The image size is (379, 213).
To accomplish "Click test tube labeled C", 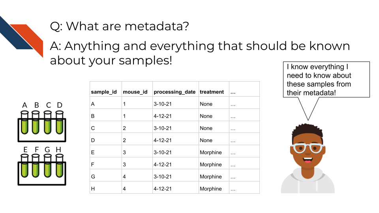I will pos(48,122).
